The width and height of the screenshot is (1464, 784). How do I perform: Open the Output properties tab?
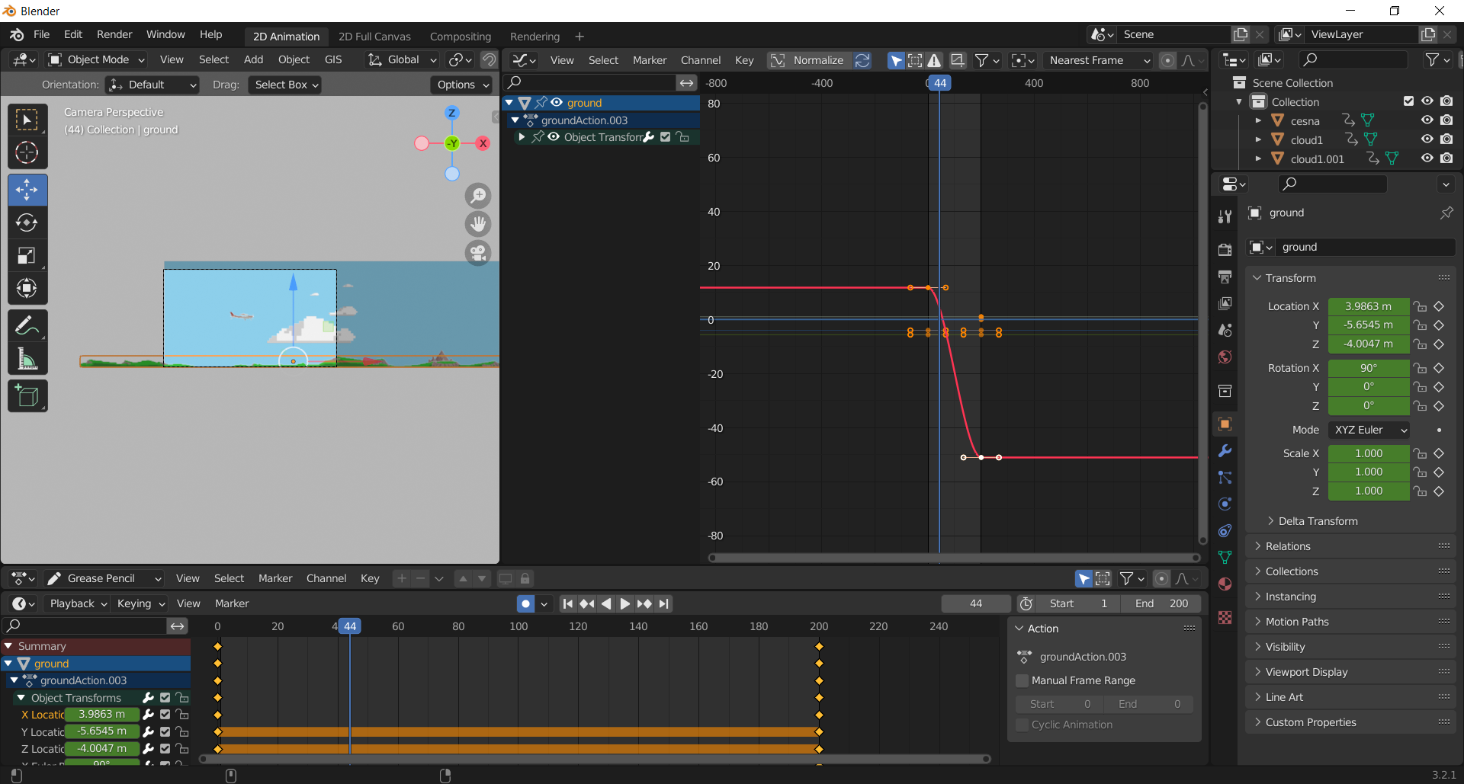tap(1225, 276)
